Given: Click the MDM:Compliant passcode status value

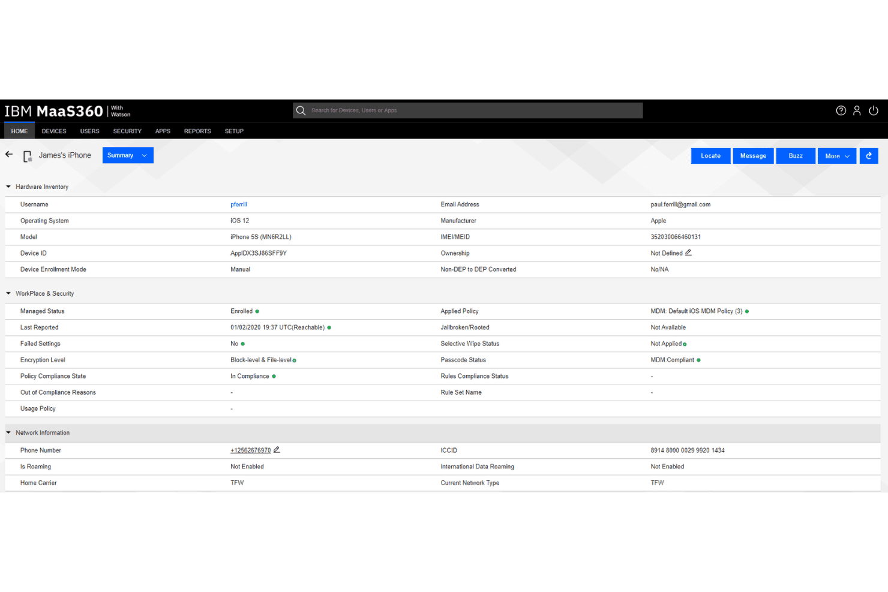Looking at the screenshot, I should coord(672,360).
